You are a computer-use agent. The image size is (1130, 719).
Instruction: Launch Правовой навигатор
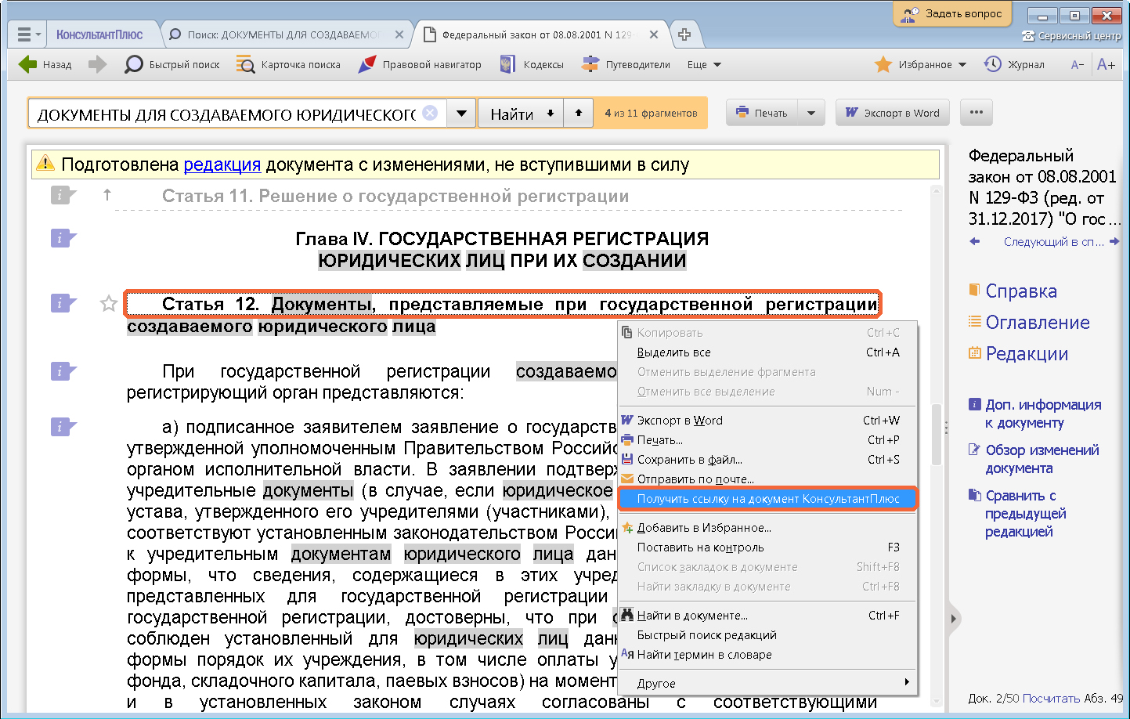coord(419,64)
